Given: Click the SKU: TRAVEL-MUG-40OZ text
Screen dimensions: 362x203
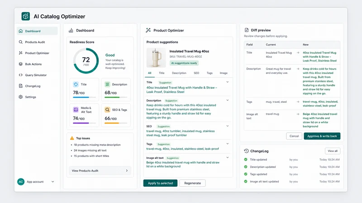Looking at the screenshot, I should [x=186, y=57].
